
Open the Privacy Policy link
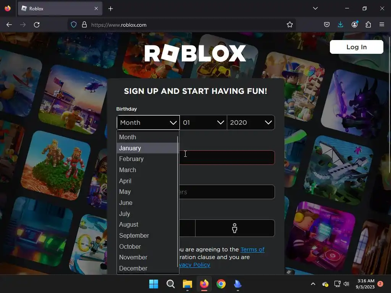195,265
